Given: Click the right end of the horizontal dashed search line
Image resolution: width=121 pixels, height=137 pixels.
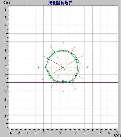Looking at the screenshot, I should (88, 67).
